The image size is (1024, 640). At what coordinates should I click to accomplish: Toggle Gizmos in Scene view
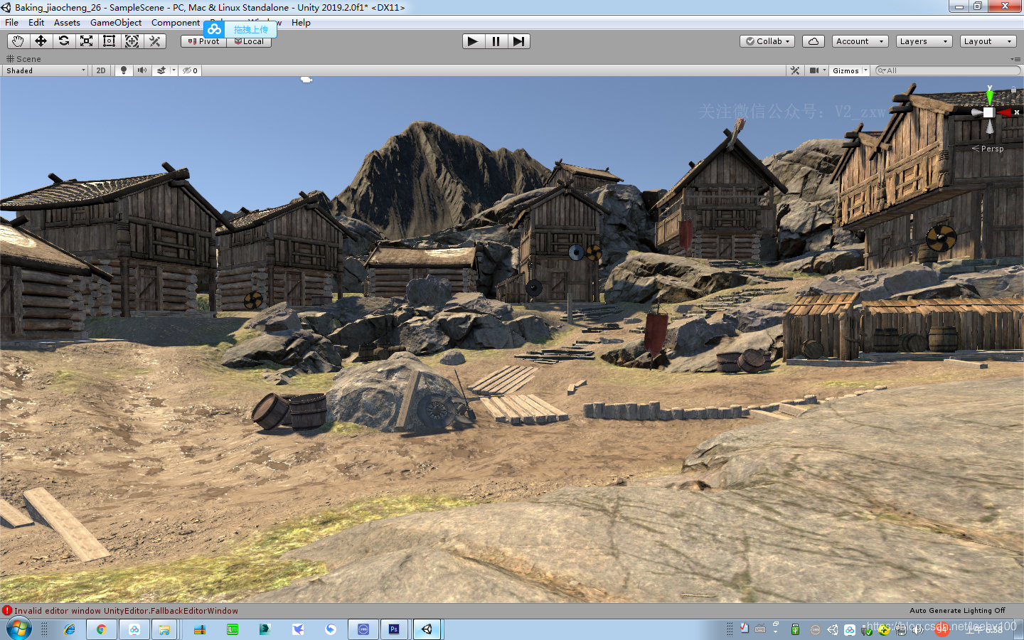pyautogui.click(x=846, y=70)
